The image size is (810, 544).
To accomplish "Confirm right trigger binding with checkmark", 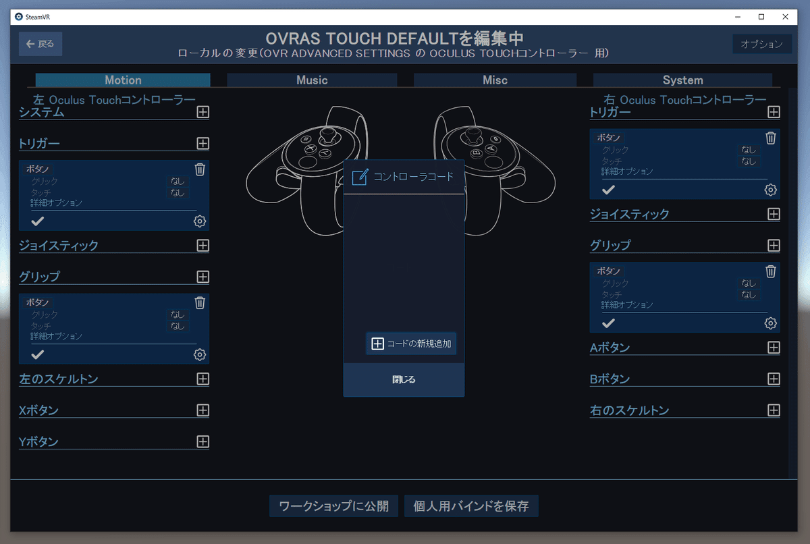I will coord(609,190).
